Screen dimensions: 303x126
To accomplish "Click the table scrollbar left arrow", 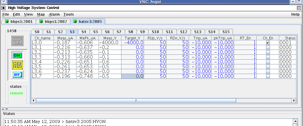I will tap(33, 100).
